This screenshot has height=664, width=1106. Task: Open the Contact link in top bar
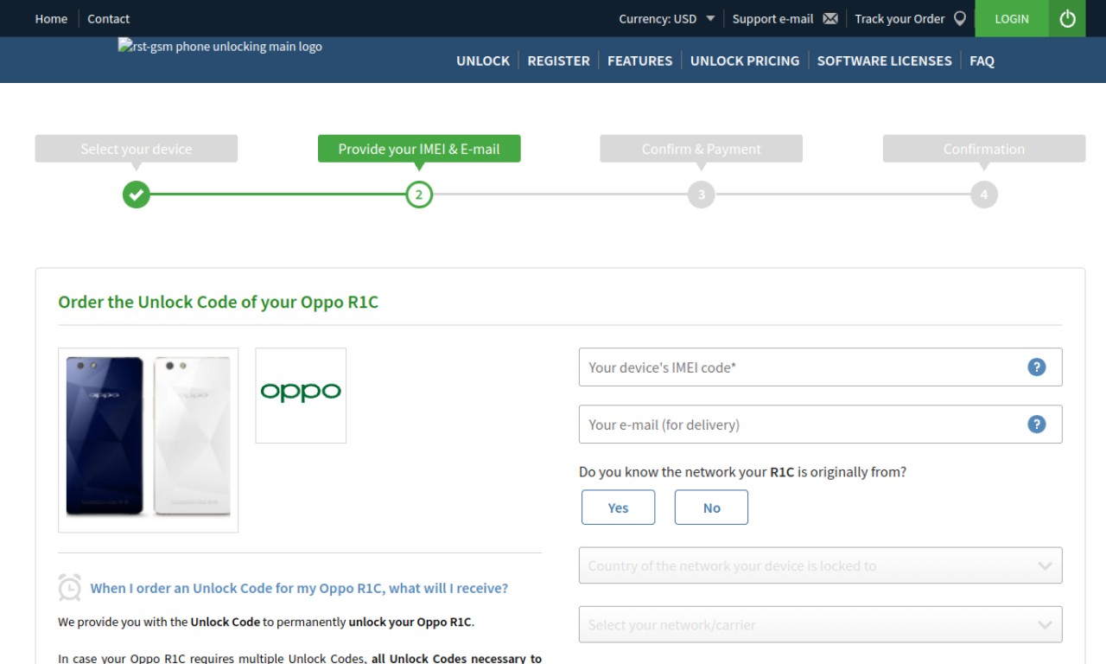pos(108,19)
